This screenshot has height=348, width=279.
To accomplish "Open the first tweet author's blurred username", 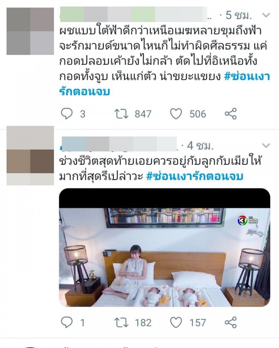I will (133, 14).
